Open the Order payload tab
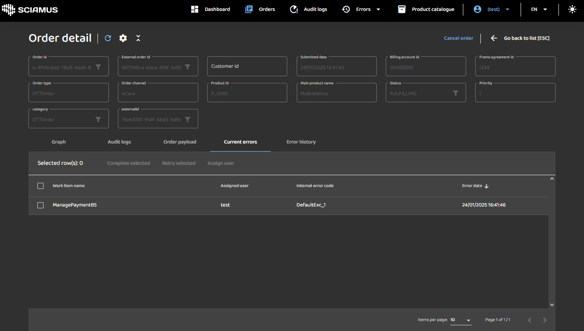Screen dimensions: 584x331 click(x=180, y=142)
